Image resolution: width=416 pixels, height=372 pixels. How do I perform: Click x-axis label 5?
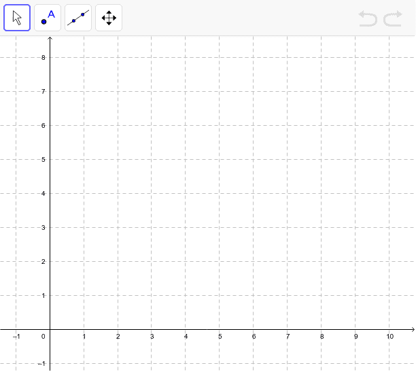coord(220,337)
